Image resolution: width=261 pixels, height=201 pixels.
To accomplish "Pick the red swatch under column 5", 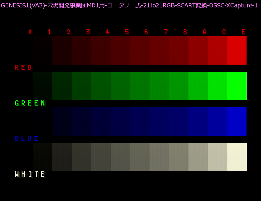I will click(120, 50).
